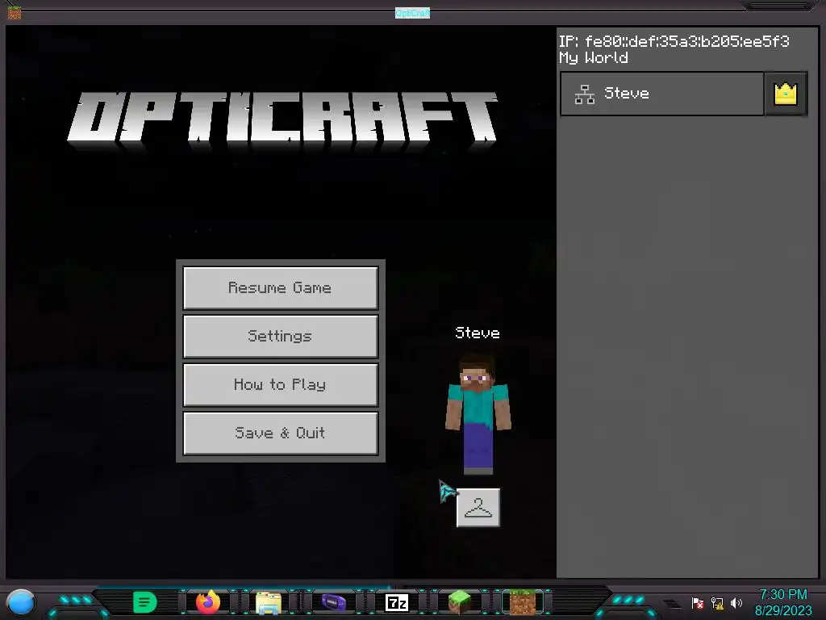Click the volume speaker tray icon
This screenshot has width=826, height=620.
[736, 602]
